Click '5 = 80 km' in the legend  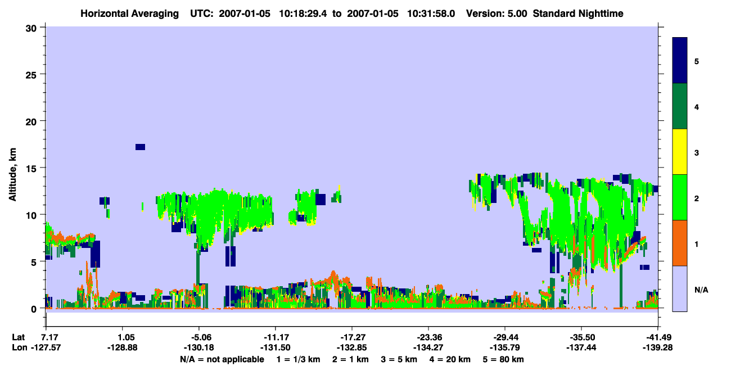coord(504,359)
